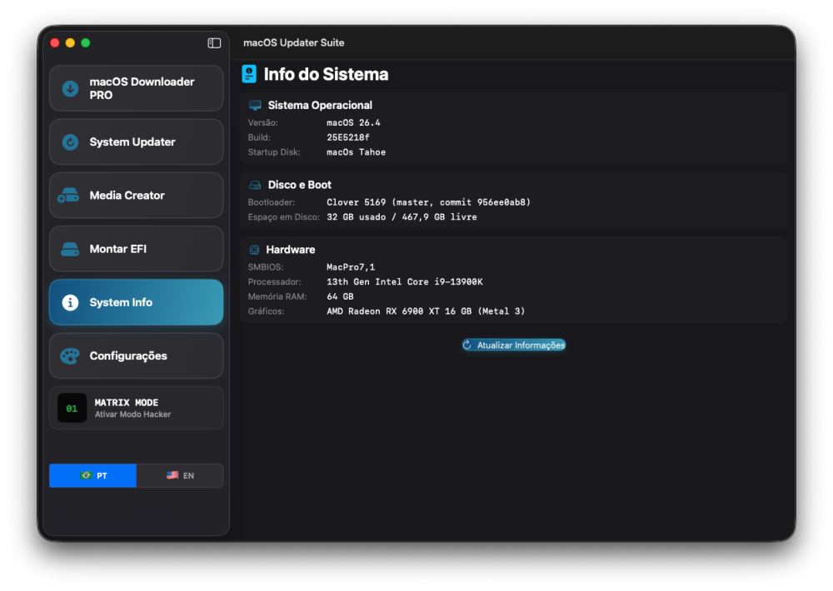Click macOS Updater Suite window title
Viewport: 833px width, 591px height.
[x=294, y=43]
